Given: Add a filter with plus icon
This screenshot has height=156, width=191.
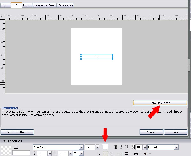Looking at the screenshot, I should pyautogui.click(x=145, y=154).
